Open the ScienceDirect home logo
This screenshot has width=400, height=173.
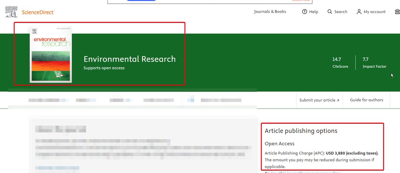38,12
